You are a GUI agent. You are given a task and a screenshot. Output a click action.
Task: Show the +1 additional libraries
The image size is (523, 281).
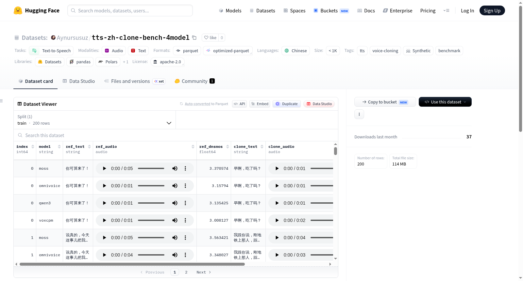pos(126,62)
